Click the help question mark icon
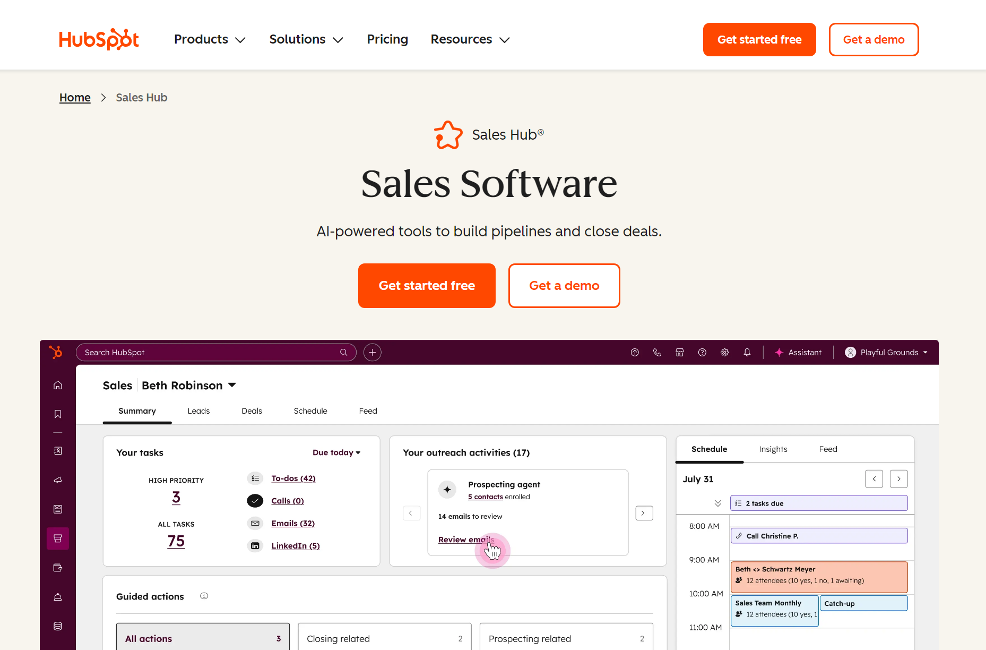Viewport: 986px width, 650px height. pos(702,353)
